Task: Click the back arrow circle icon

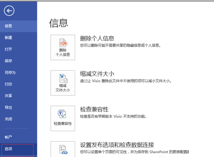Action: click(x=9, y=11)
